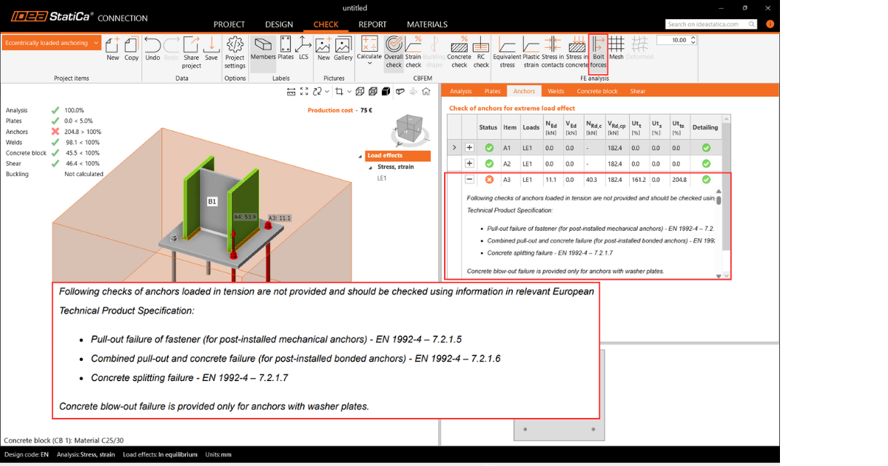Show the RC check
This screenshot has width=888, height=466.
click(x=481, y=53)
